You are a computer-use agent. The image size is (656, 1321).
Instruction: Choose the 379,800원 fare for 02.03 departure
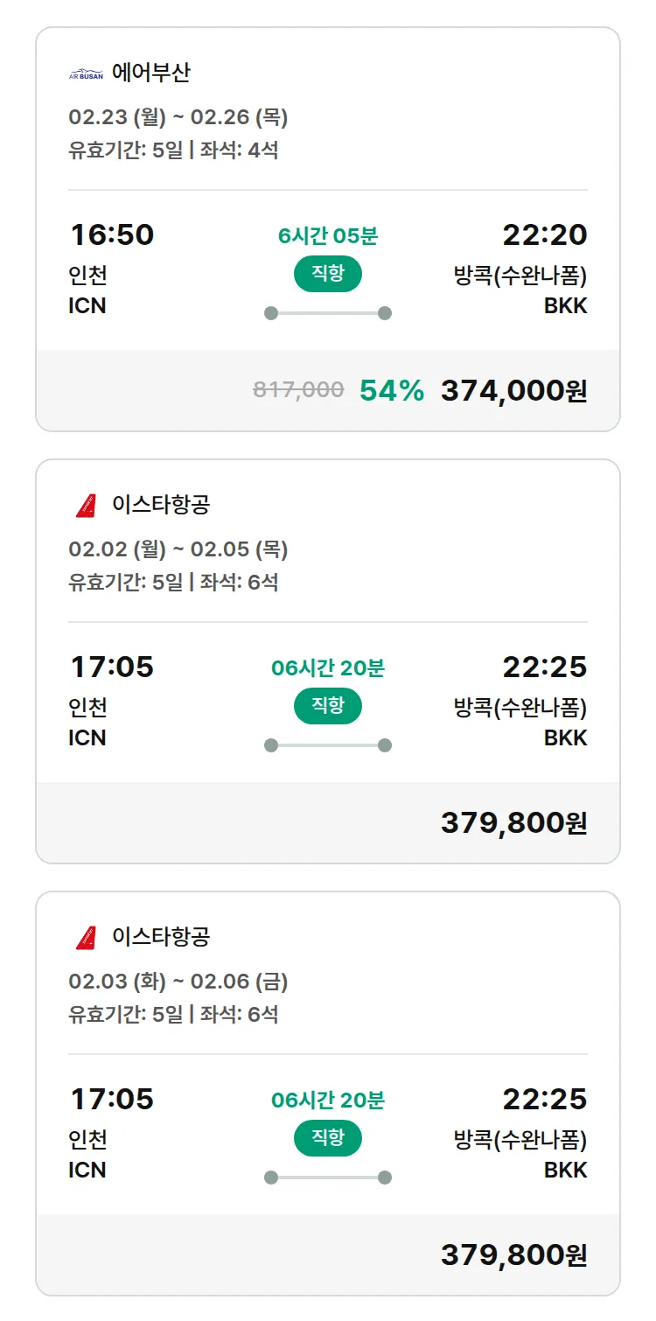pyautogui.click(x=513, y=1255)
